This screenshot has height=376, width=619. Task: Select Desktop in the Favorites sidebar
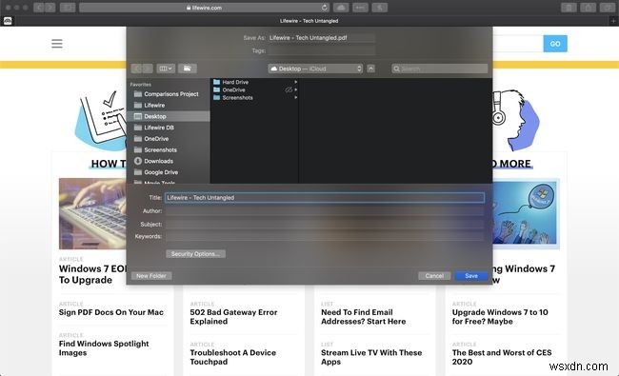tap(169, 116)
